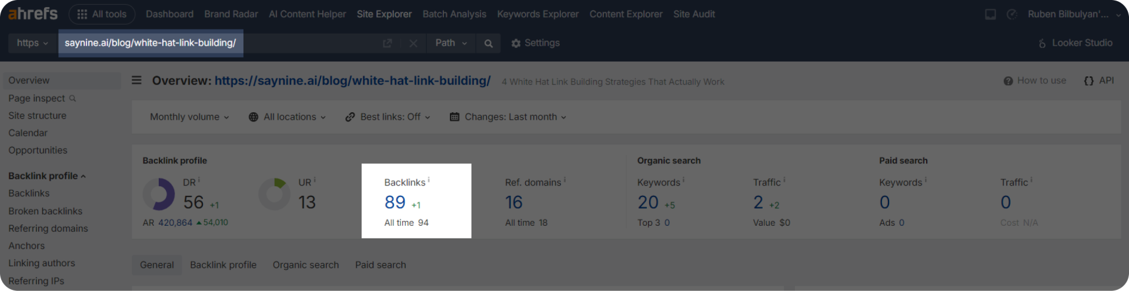Click the circular status icon beside the account name

tap(1012, 14)
